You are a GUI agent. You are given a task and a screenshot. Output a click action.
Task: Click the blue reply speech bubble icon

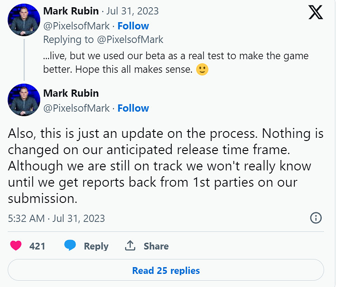(70, 246)
